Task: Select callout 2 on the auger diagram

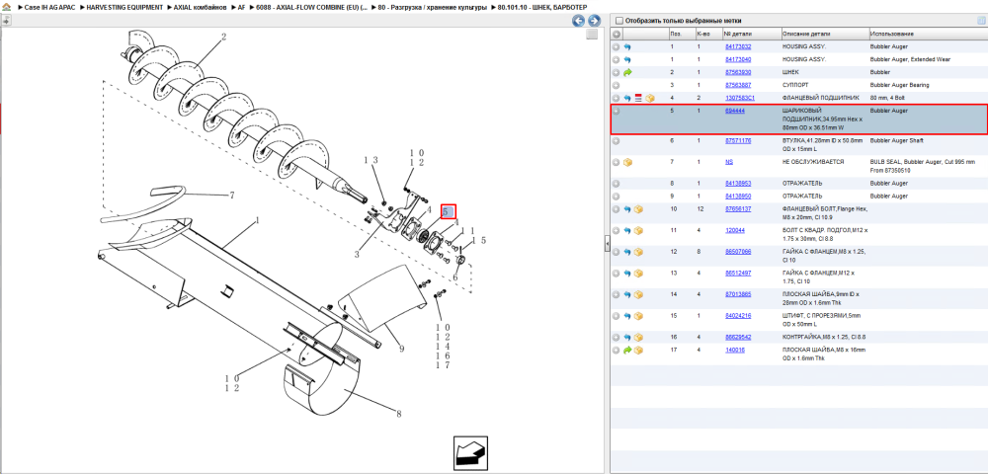Action: pyautogui.click(x=223, y=38)
